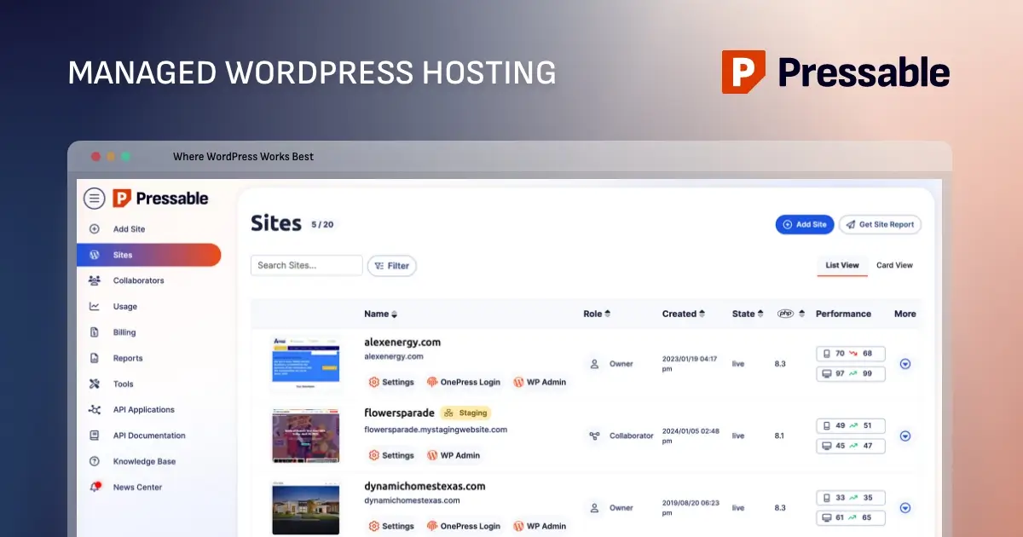Expand the alexenergy.com row details

click(905, 364)
